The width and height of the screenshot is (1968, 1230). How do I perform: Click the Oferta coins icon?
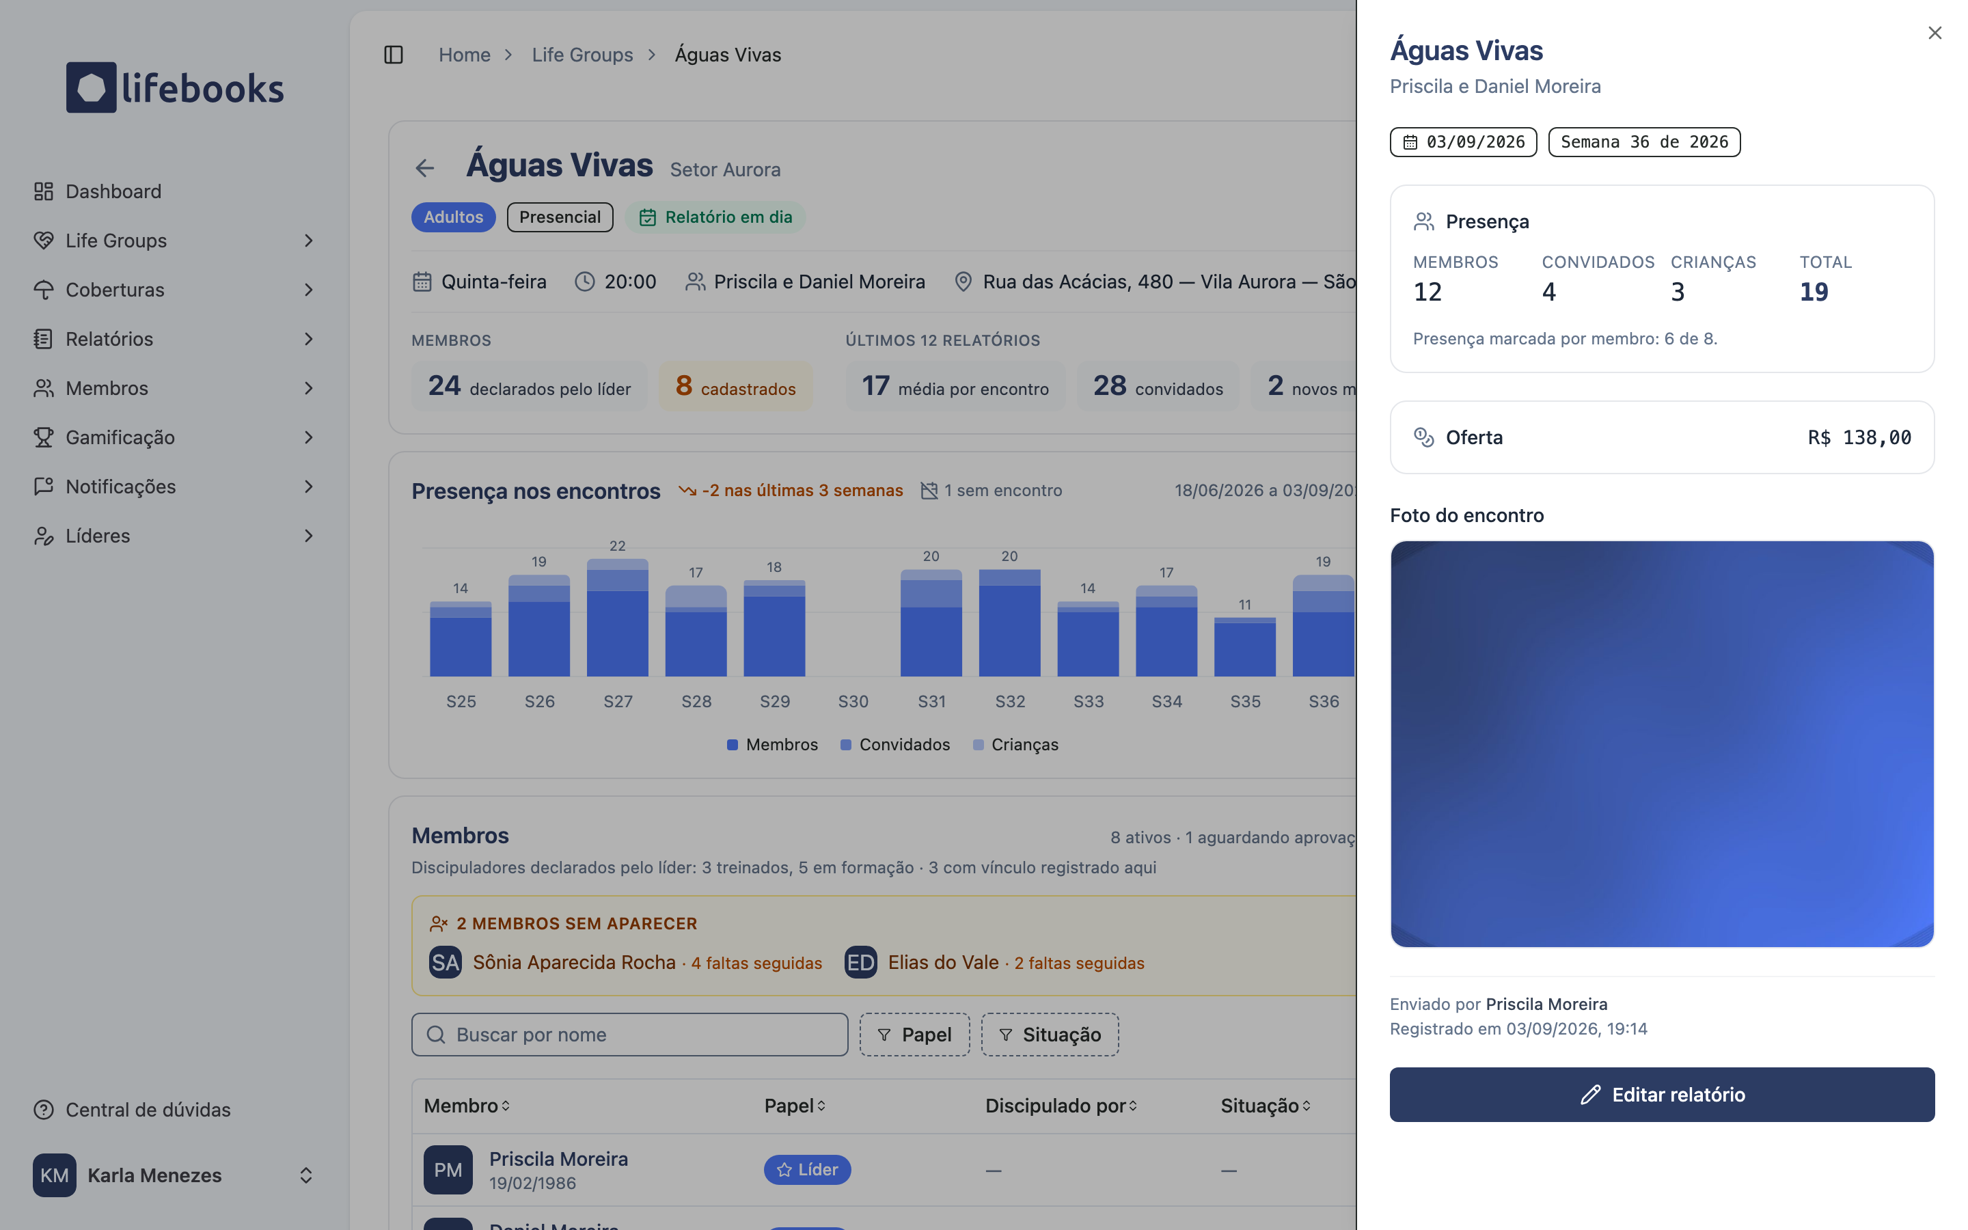1424,437
